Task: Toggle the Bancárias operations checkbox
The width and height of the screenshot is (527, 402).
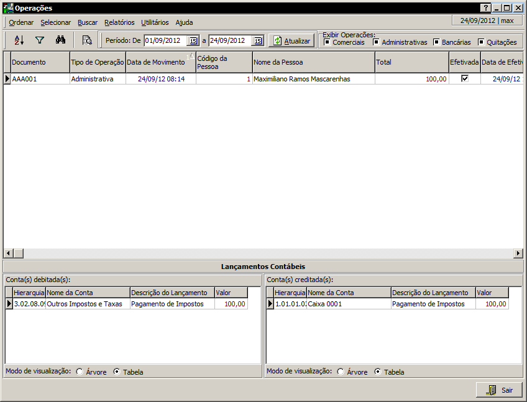Action: [x=436, y=42]
